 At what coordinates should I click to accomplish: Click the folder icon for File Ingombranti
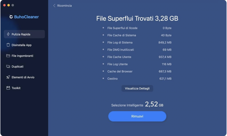(8, 56)
